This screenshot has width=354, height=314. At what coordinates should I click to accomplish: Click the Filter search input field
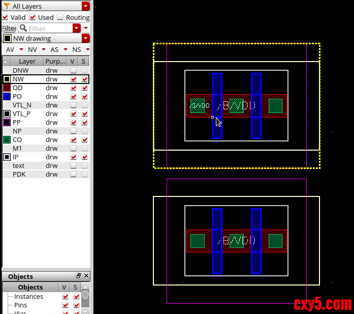tap(50, 28)
